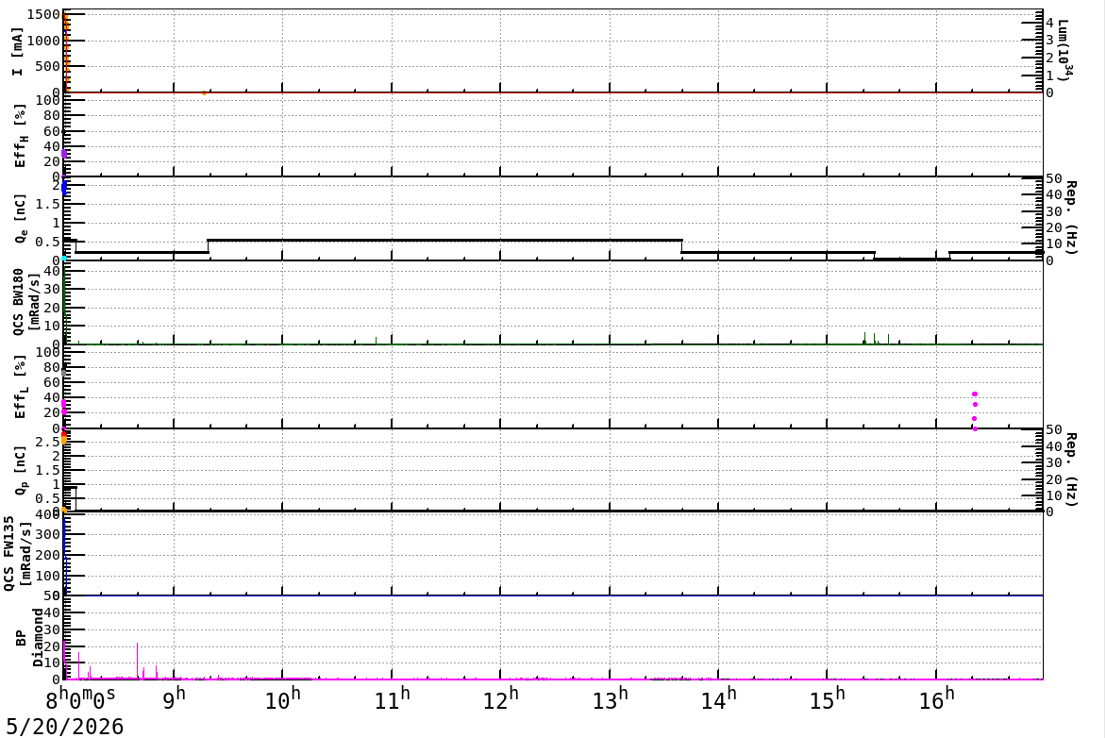Click the "BP Diamond" axis title
Viewport: 1106px width, 738px height.
point(28,638)
